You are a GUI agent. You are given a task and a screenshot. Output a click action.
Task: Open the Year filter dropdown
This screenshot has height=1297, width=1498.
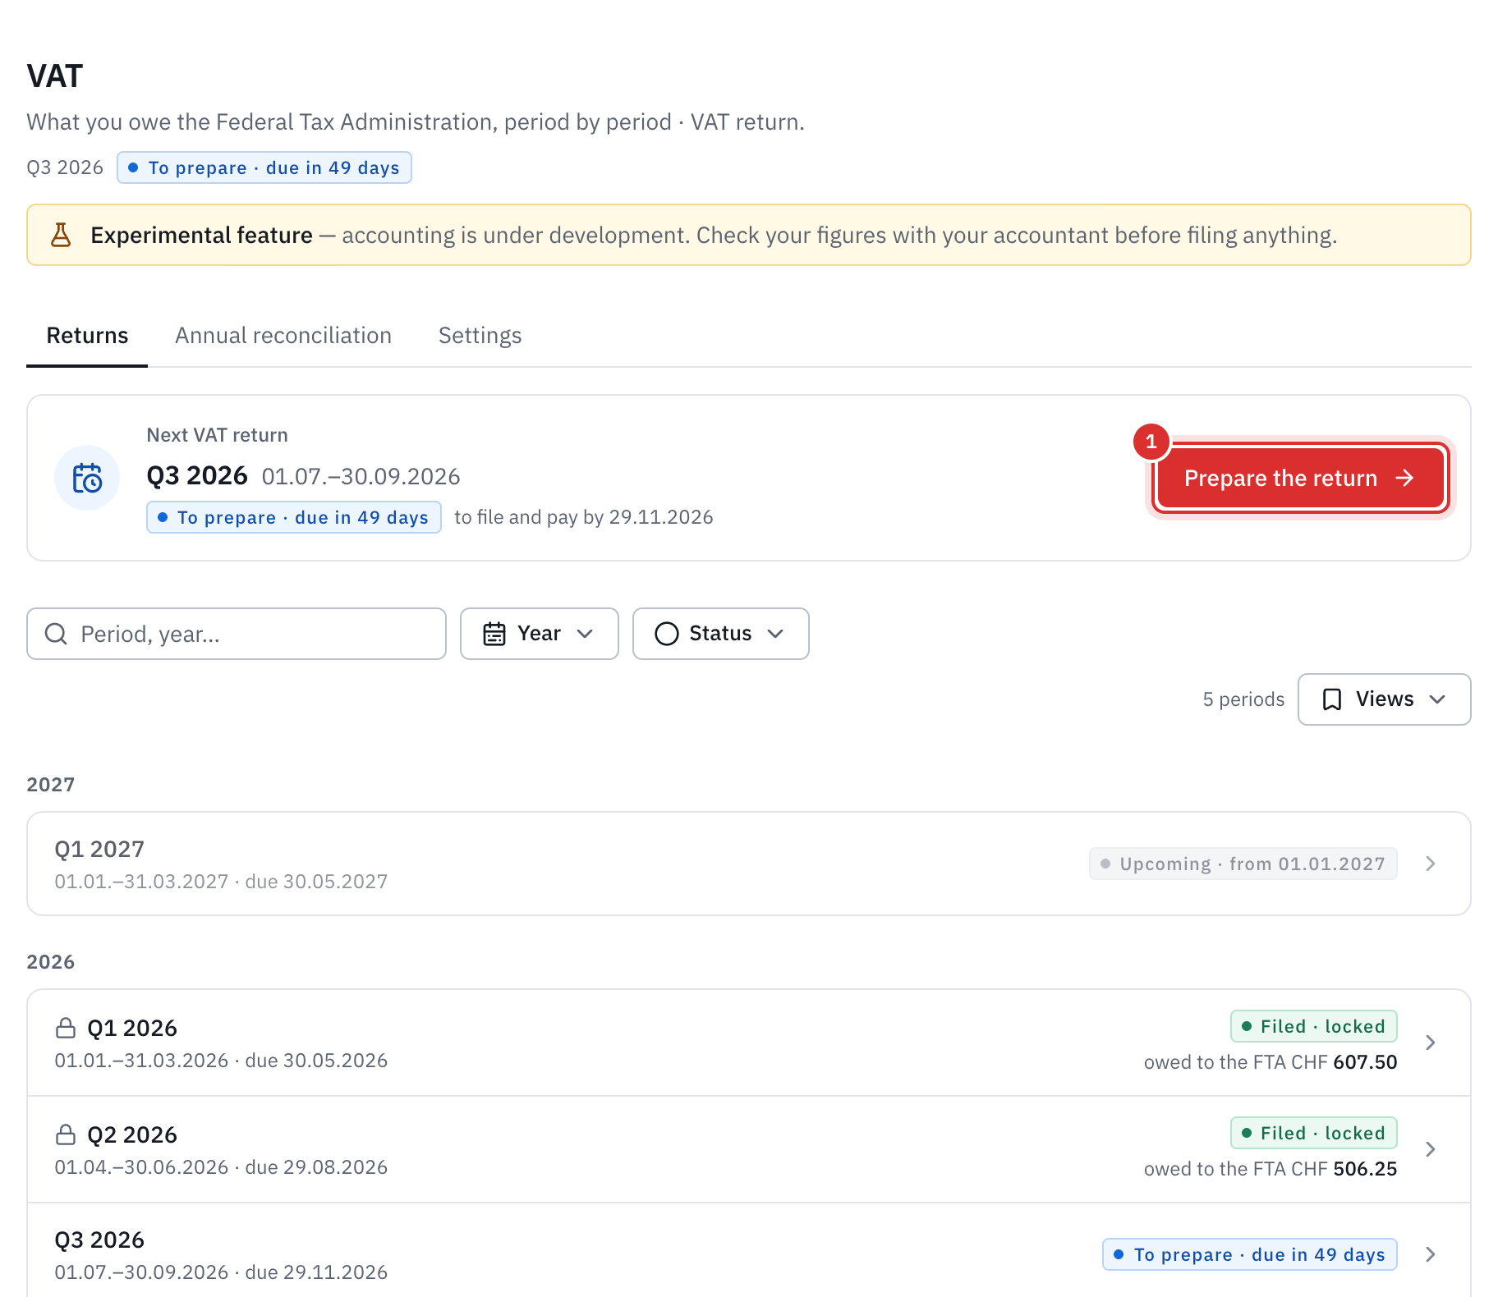[540, 634]
